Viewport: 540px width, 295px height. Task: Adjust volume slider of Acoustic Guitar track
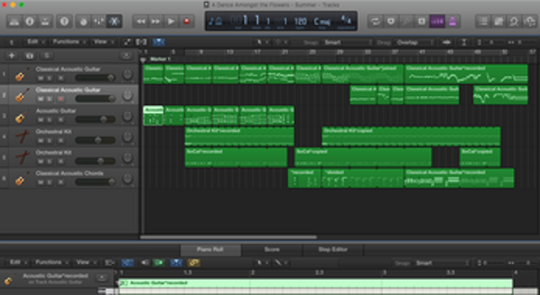point(95,119)
